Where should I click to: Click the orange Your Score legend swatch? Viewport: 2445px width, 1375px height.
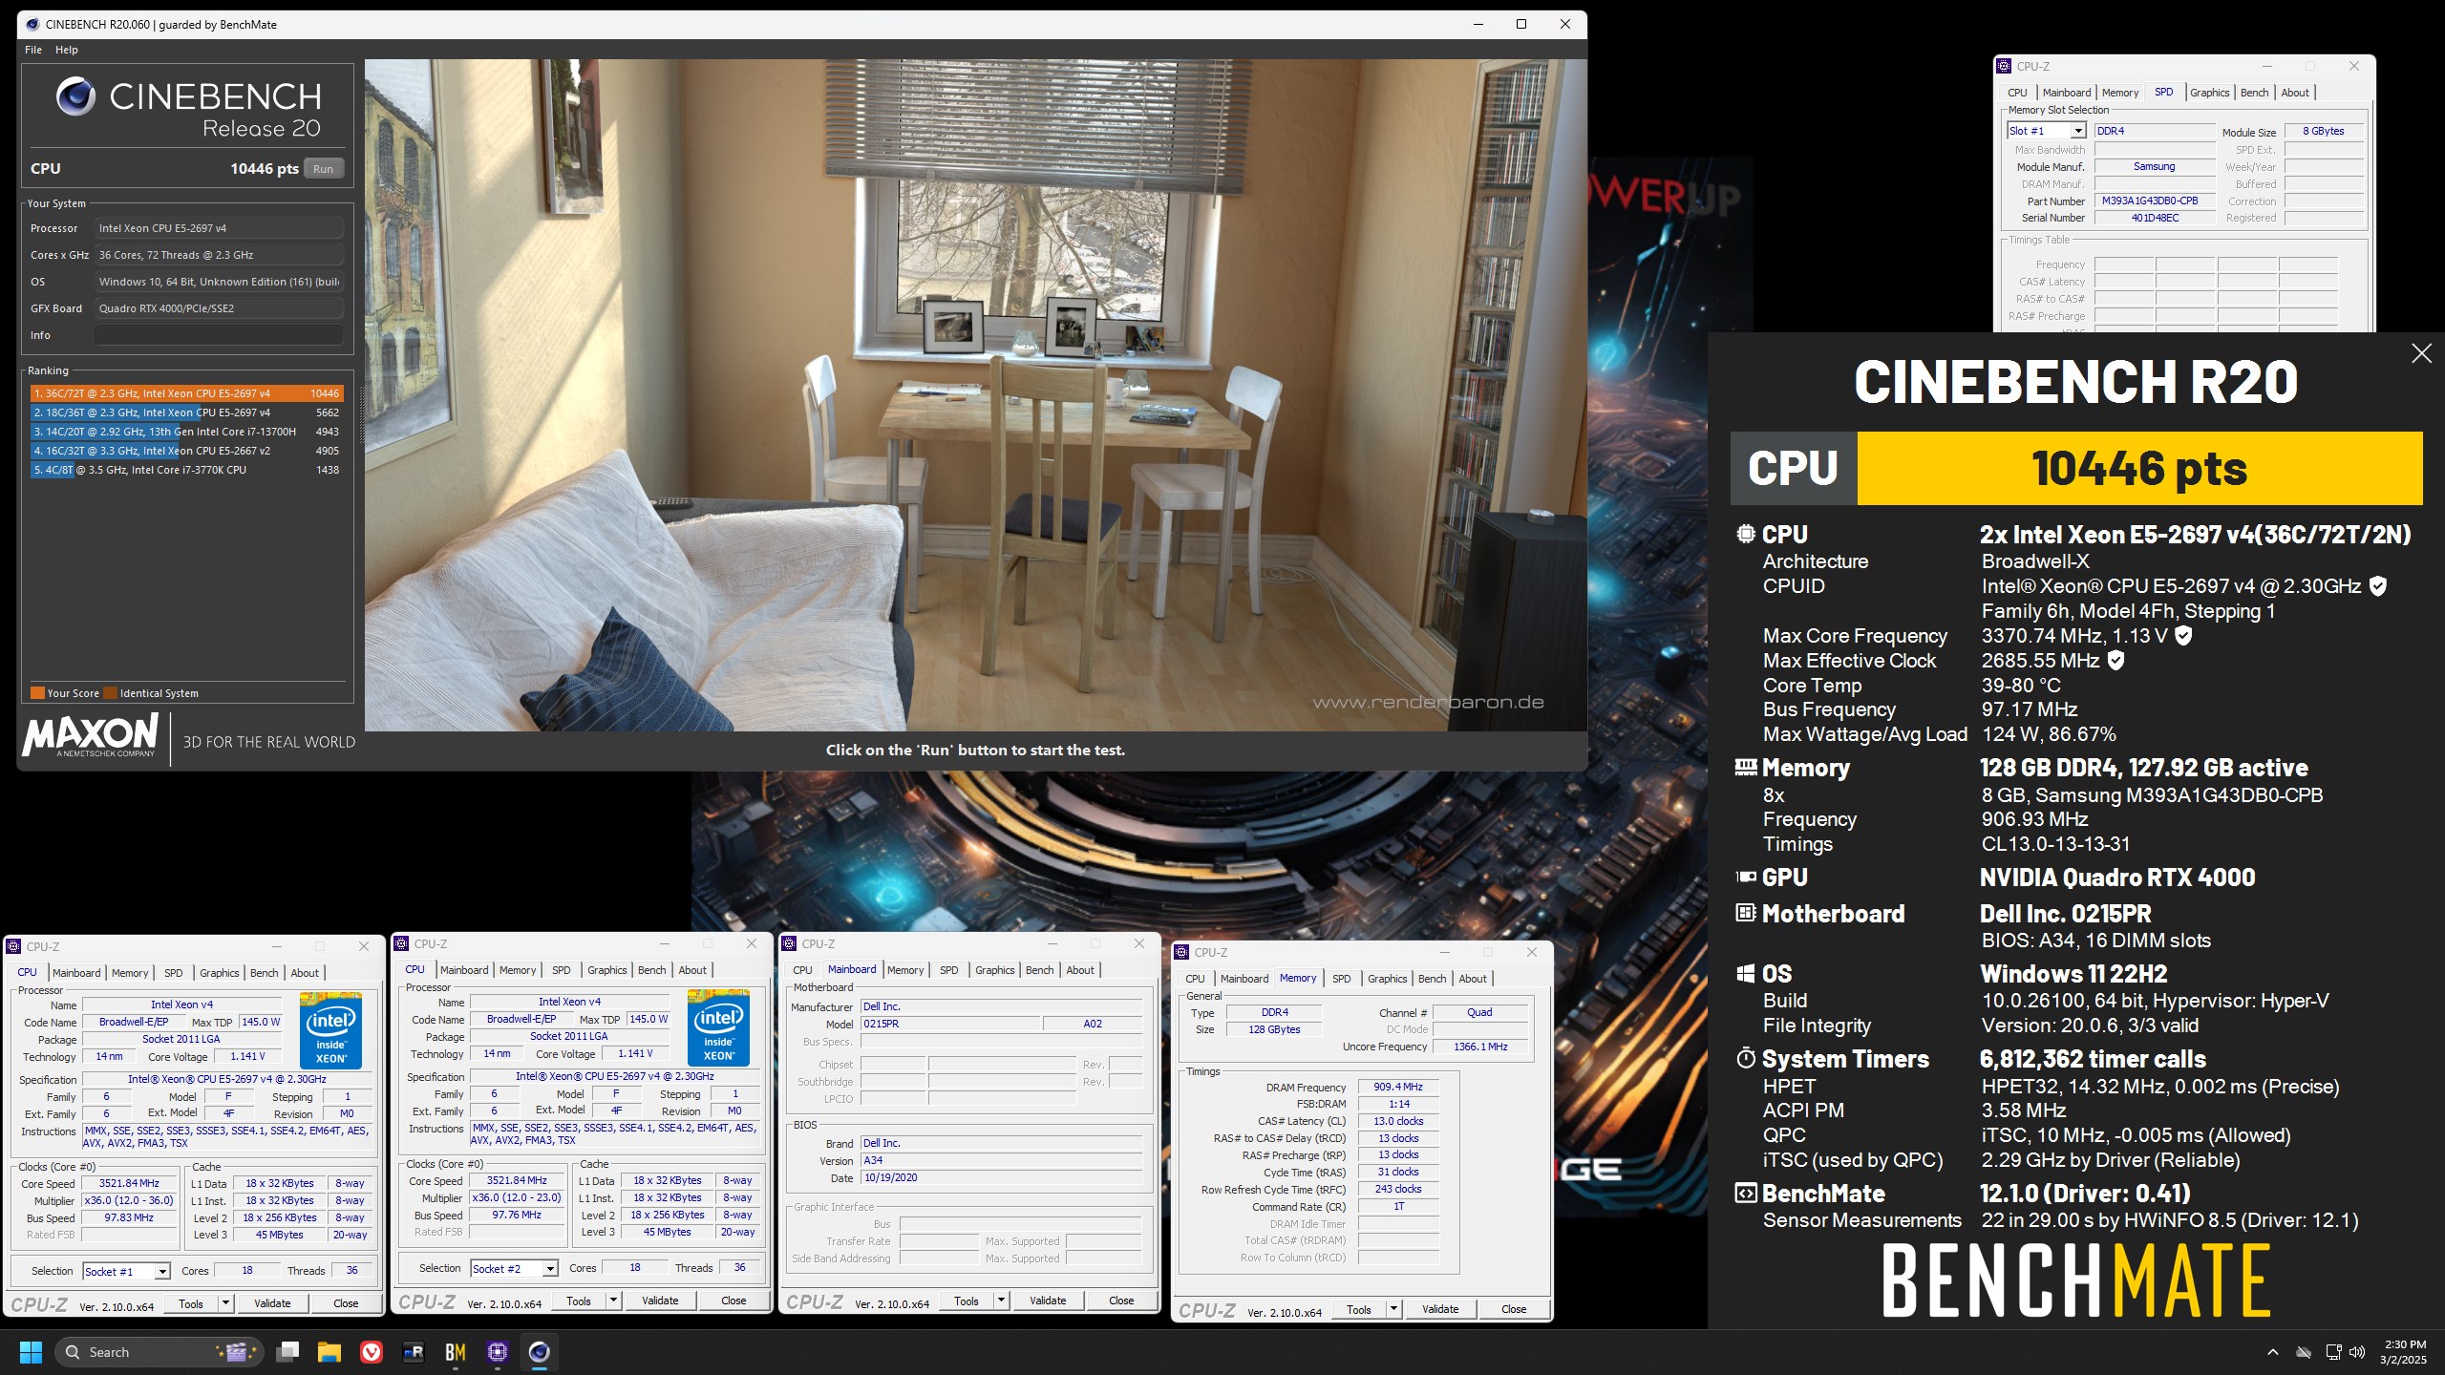(37, 693)
